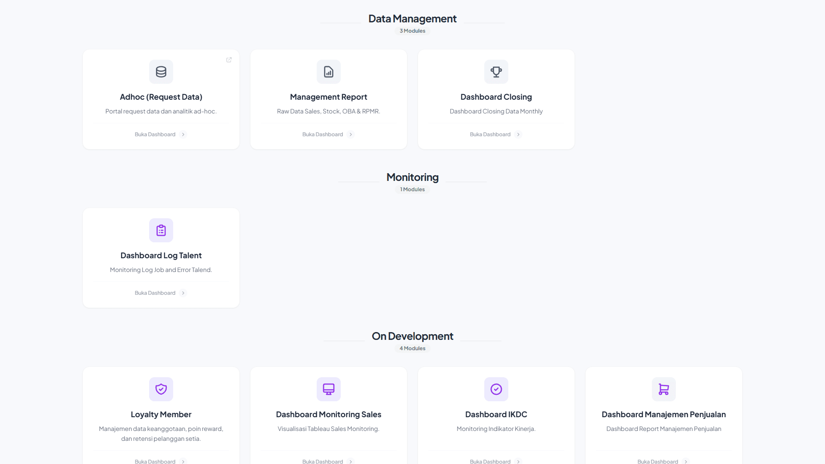Click the 4 Modules badge
This screenshot has height=464, width=825.
[412, 348]
